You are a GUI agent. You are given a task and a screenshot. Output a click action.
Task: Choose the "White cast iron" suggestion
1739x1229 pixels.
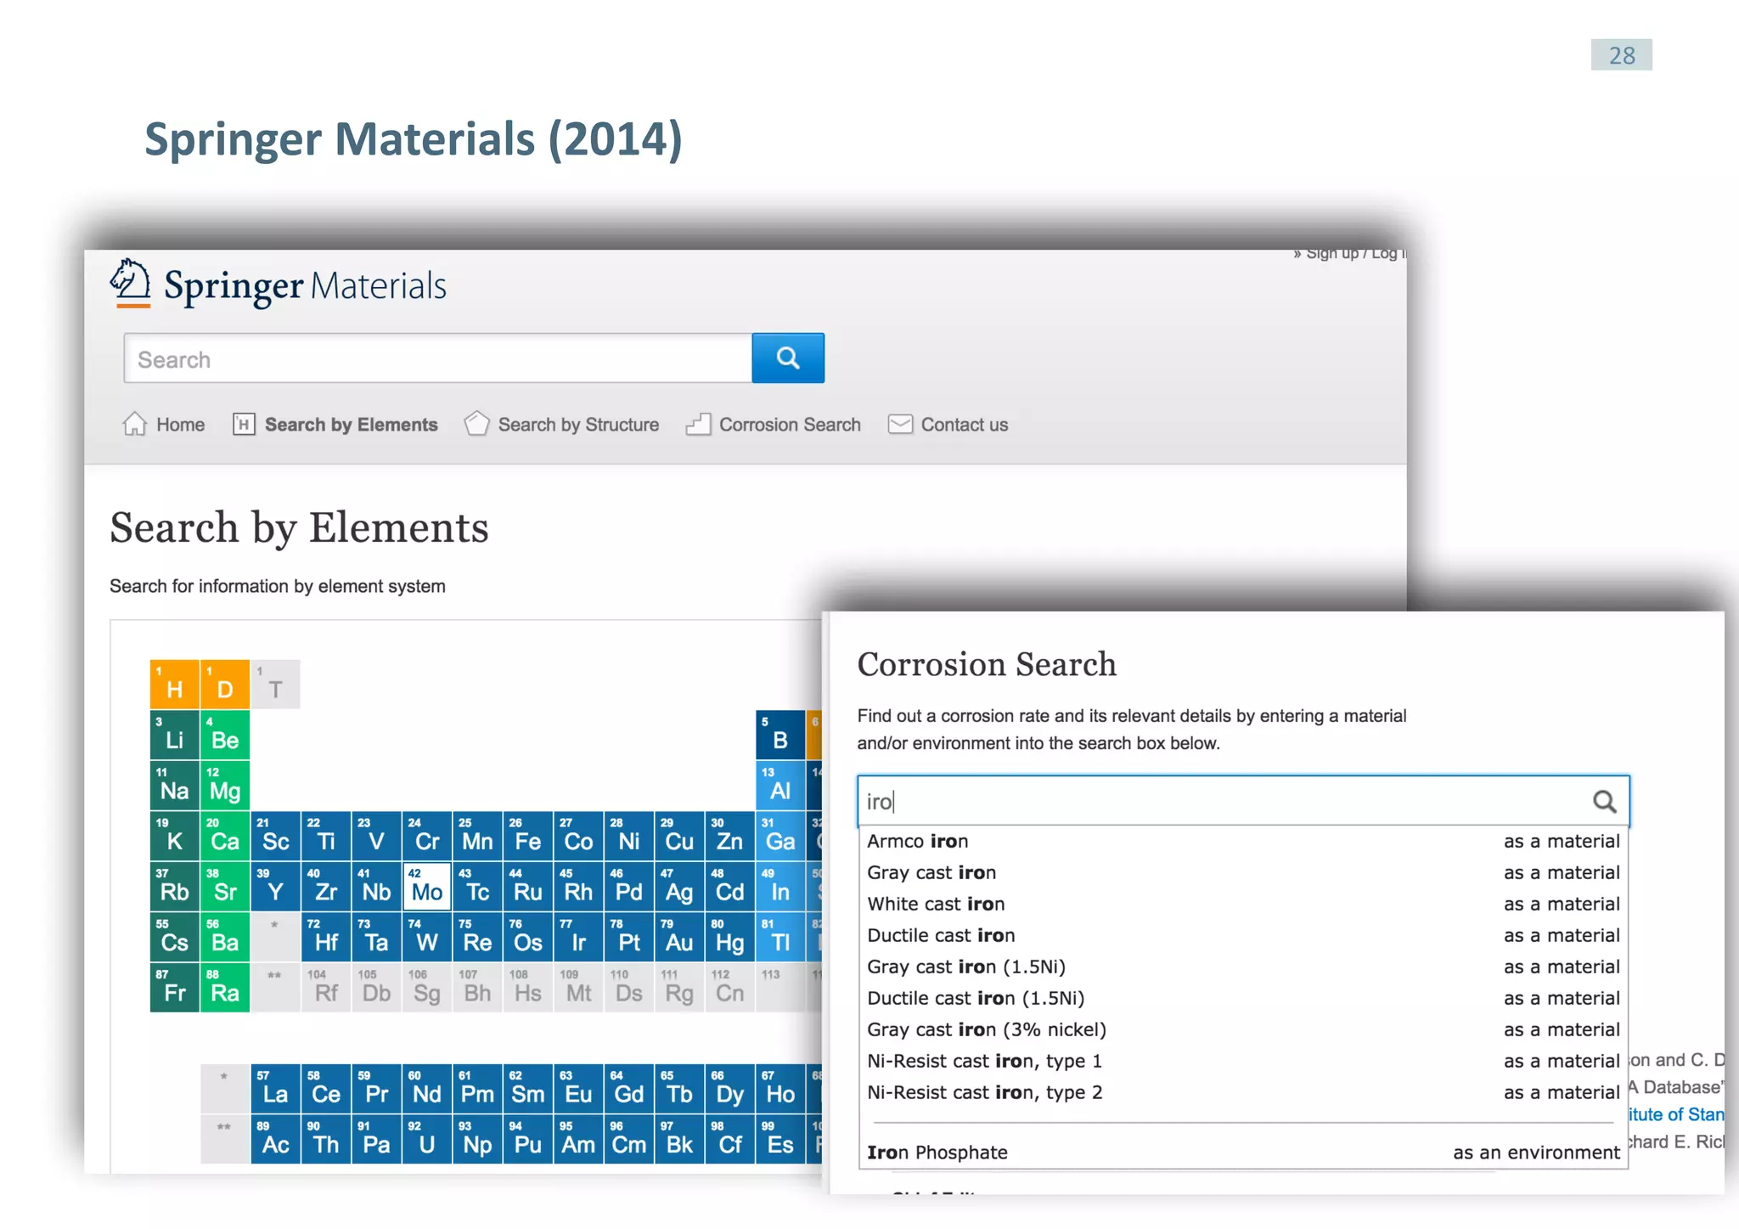coord(1243,904)
